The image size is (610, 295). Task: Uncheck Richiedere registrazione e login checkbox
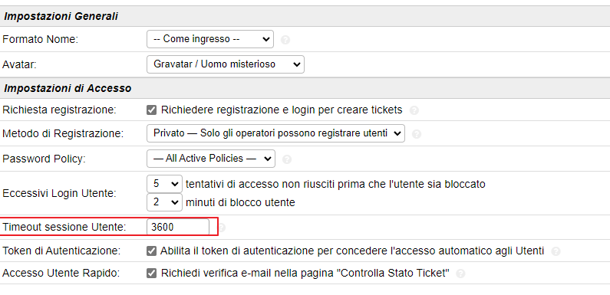(x=151, y=110)
